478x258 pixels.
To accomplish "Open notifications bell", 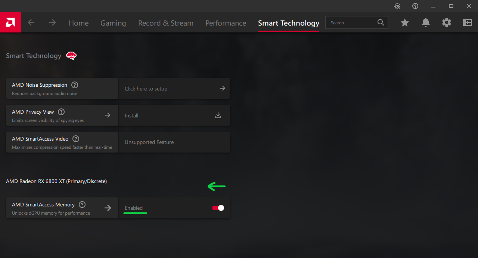I will click(x=425, y=23).
